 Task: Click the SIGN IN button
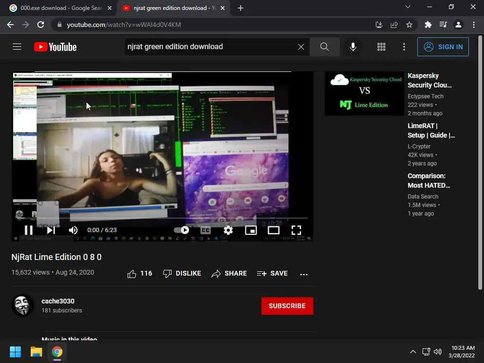click(442, 47)
